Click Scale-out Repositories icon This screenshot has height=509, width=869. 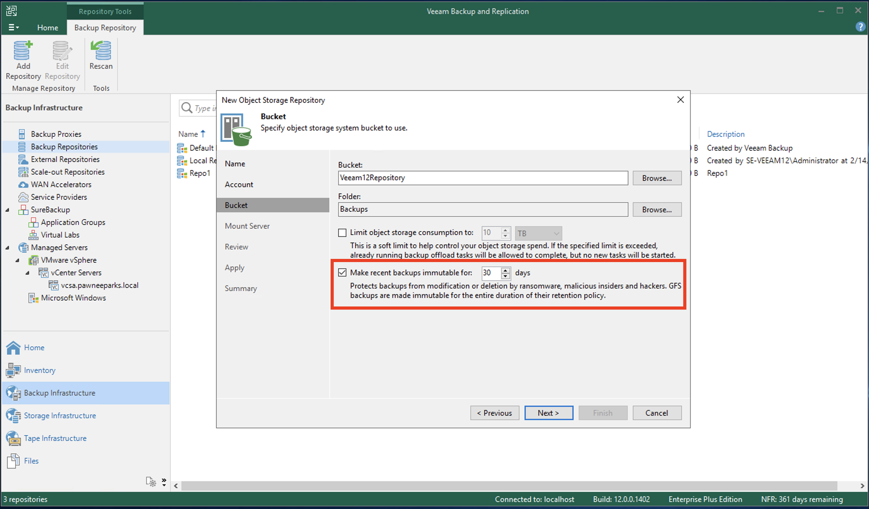point(23,172)
